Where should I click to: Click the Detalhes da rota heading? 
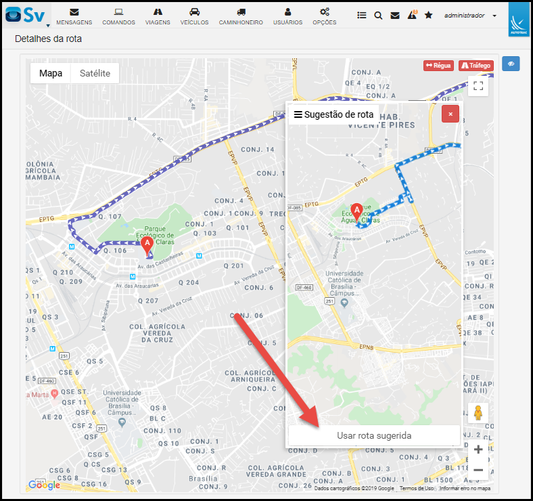coord(48,39)
